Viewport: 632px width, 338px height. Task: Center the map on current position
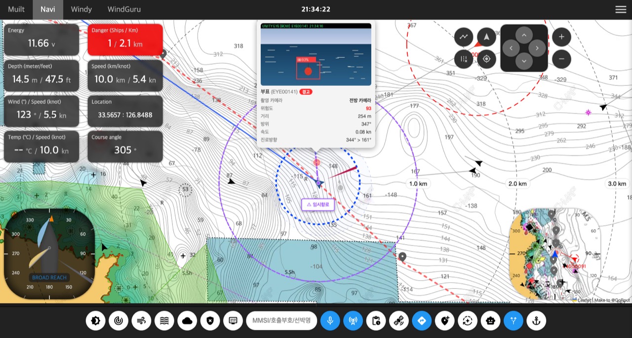point(486,59)
